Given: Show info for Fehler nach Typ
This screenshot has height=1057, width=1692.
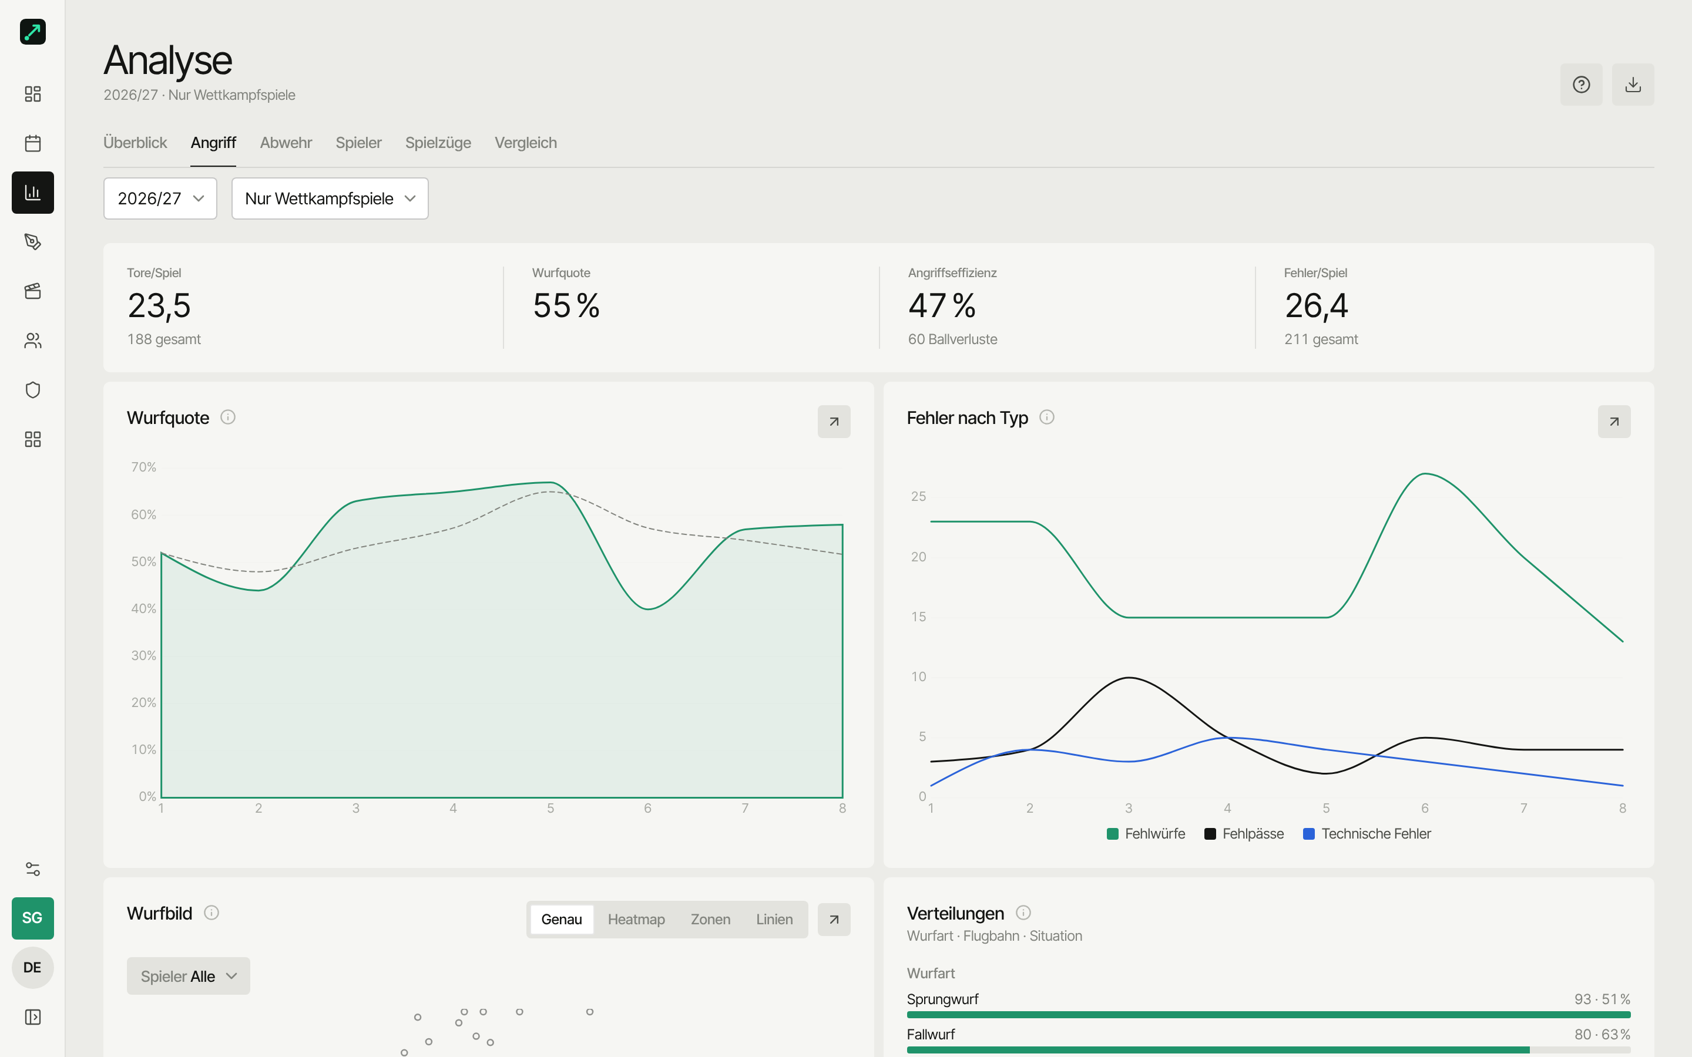Looking at the screenshot, I should point(1047,418).
